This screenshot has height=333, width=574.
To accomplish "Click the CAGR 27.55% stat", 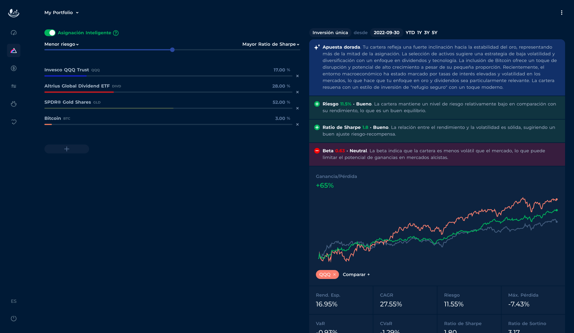I will pyautogui.click(x=405, y=300).
